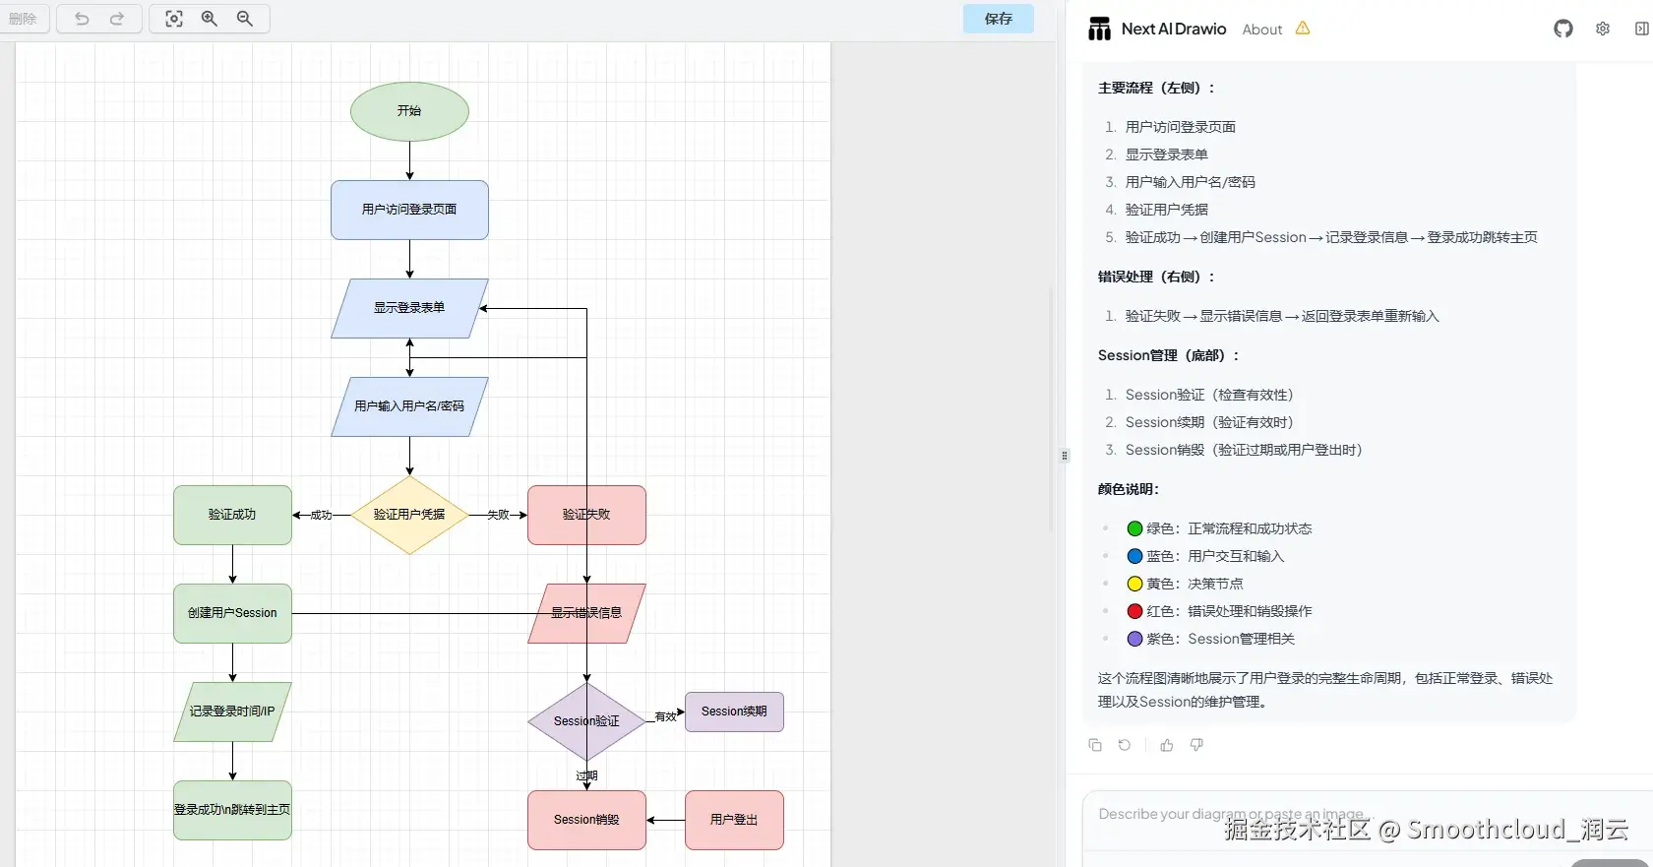The height and width of the screenshot is (867, 1653).
Task: Open the GitHub repository icon
Action: click(1563, 29)
